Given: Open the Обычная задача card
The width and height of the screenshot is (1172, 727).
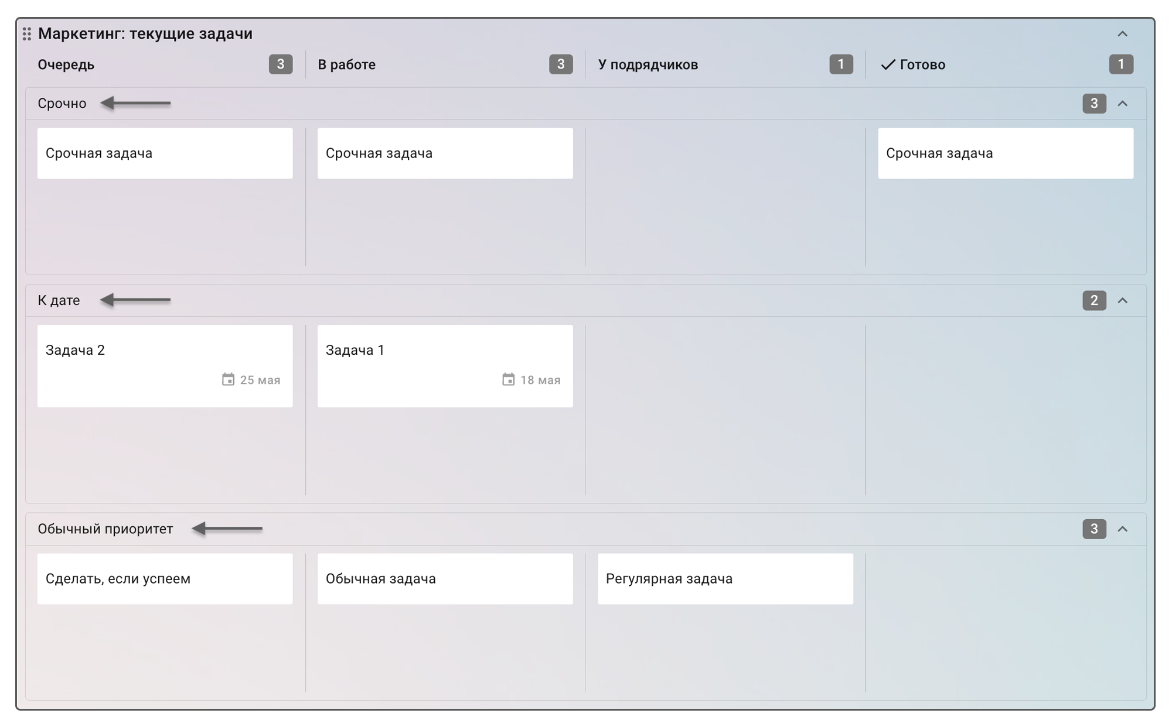Looking at the screenshot, I should (445, 578).
